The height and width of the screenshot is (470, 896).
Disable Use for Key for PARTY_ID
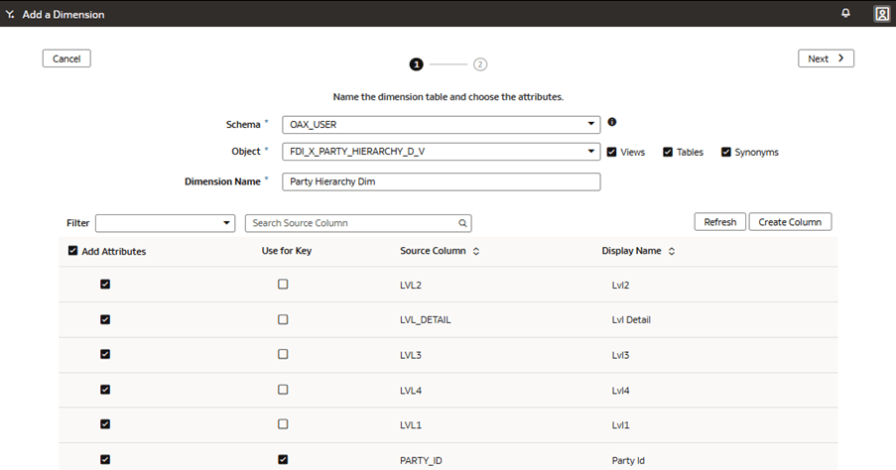[x=283, y=459]
